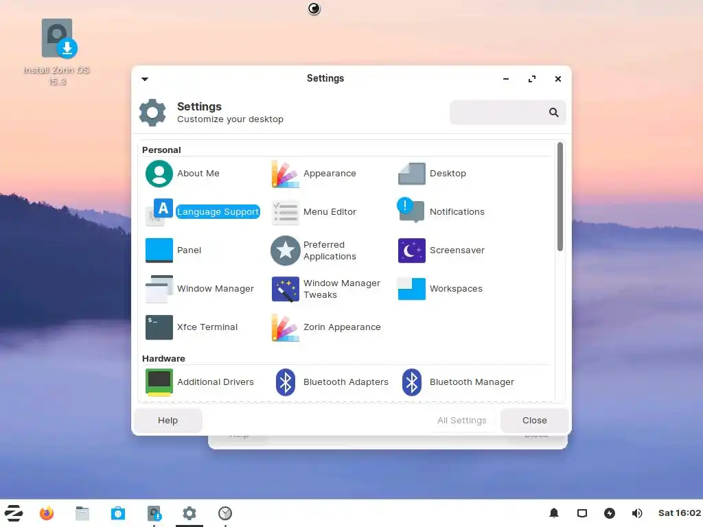Open the Menu Editor icon
This screenshot has height=527, width=703.
tap(285, 211)
